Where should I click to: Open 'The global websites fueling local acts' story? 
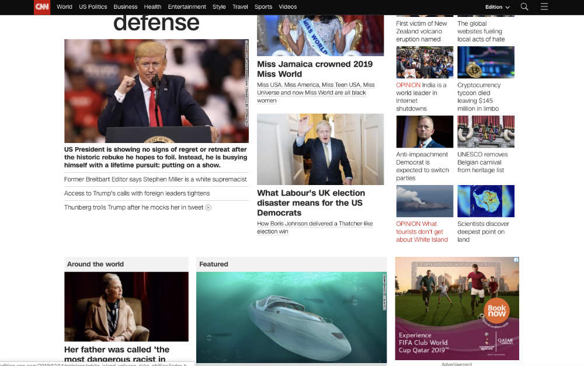[481, 32]
